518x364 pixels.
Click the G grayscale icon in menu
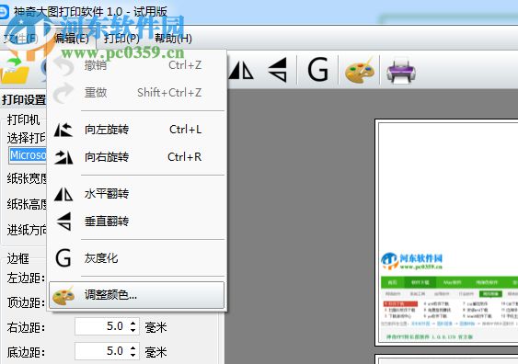pyautogui.click(x=63, y=258)
